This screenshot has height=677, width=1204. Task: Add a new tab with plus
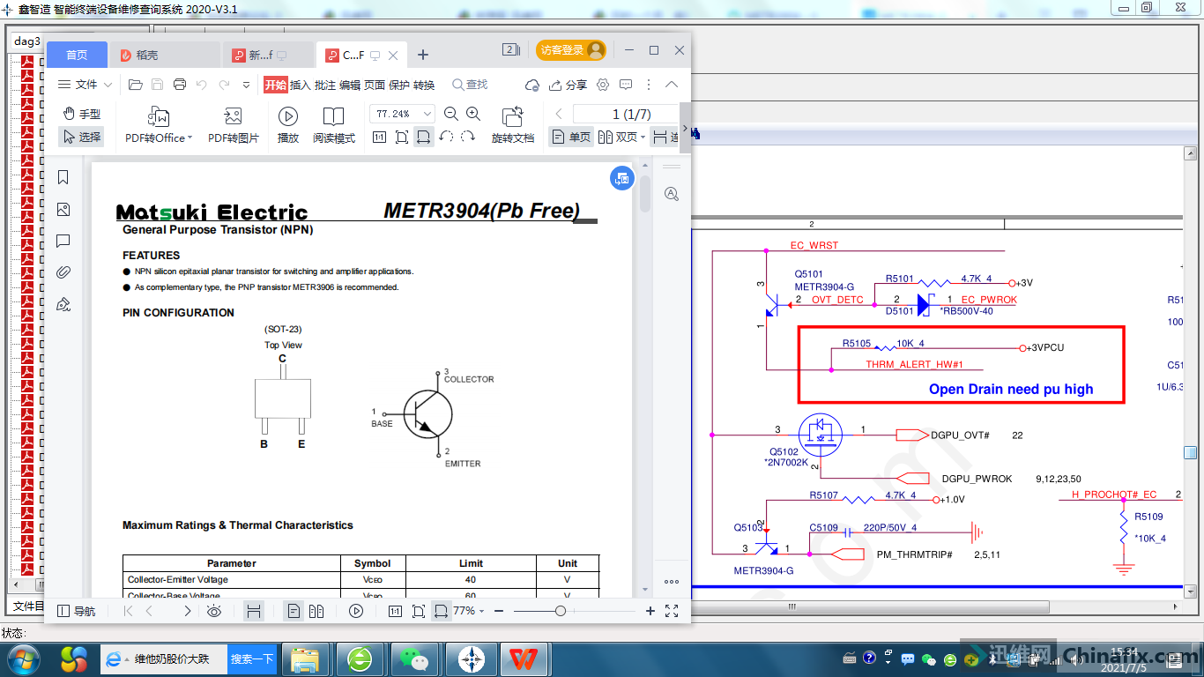pos(423,55)
